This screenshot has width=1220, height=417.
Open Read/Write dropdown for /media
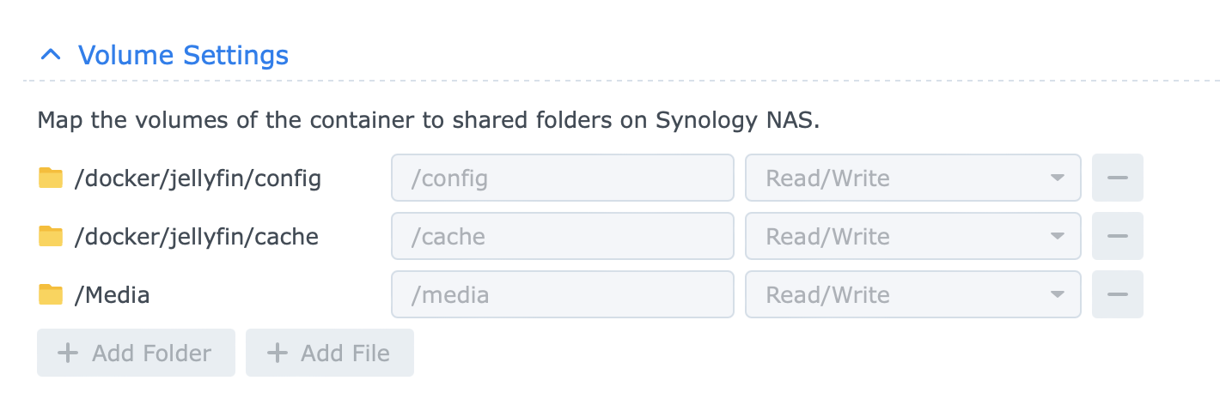click(x=912, y=295)
